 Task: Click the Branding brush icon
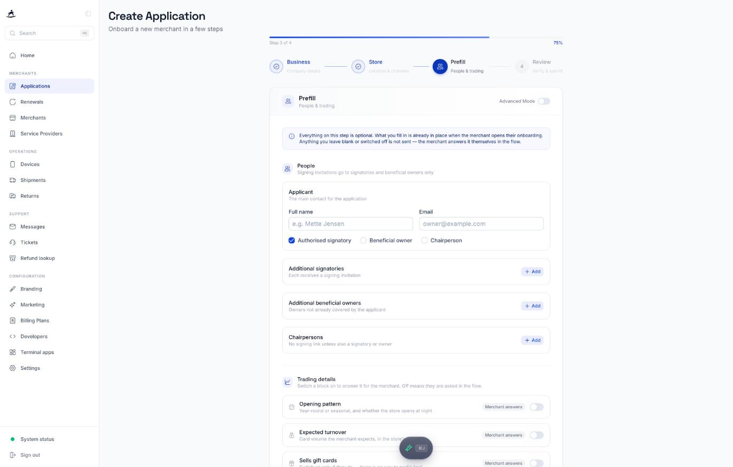point(13,289)
